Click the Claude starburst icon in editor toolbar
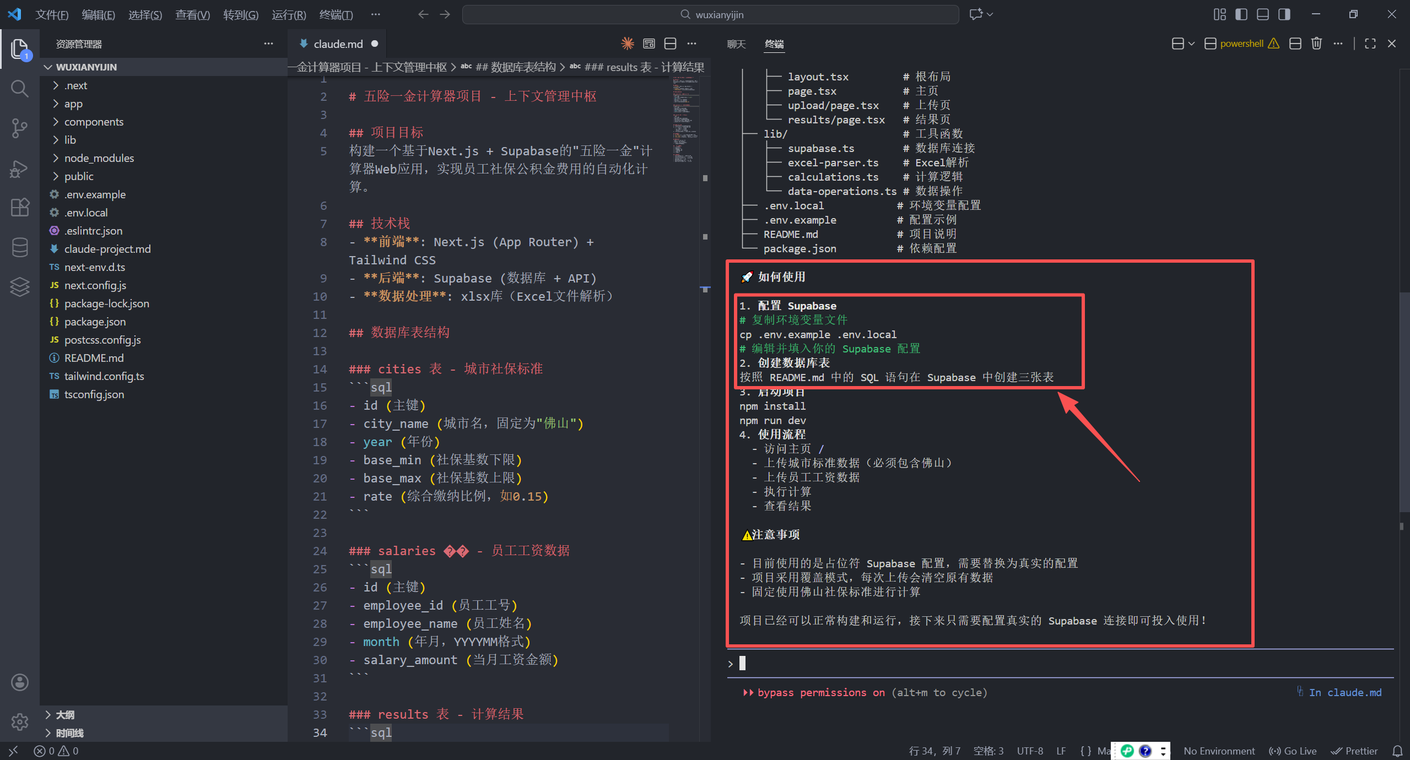This screenshot has width=1410, height=760. (x=627, y=44)
